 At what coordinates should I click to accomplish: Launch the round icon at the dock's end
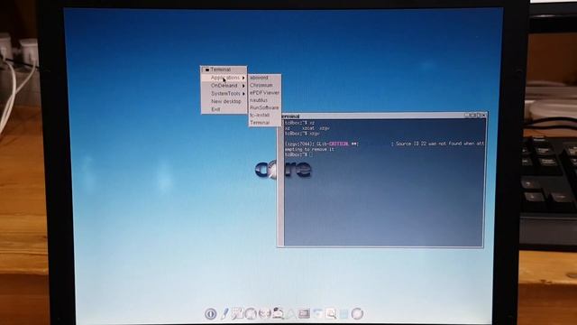click(x=357, y=313)
